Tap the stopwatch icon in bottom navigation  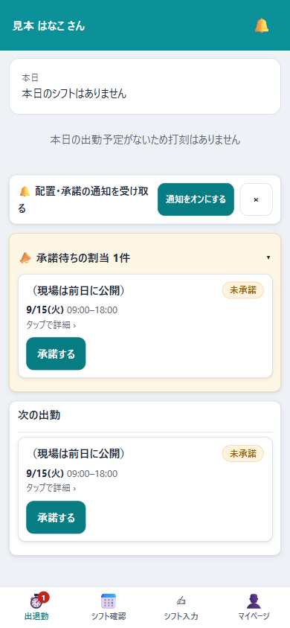tap(36, 601)
